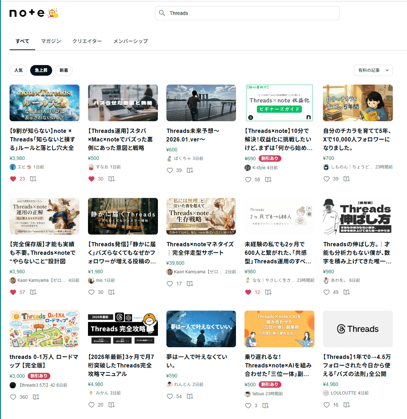Like the Threads×noteマネタイズ article
Screen dimensions: 407x419
pyautogui.click(x=170, y=284)
